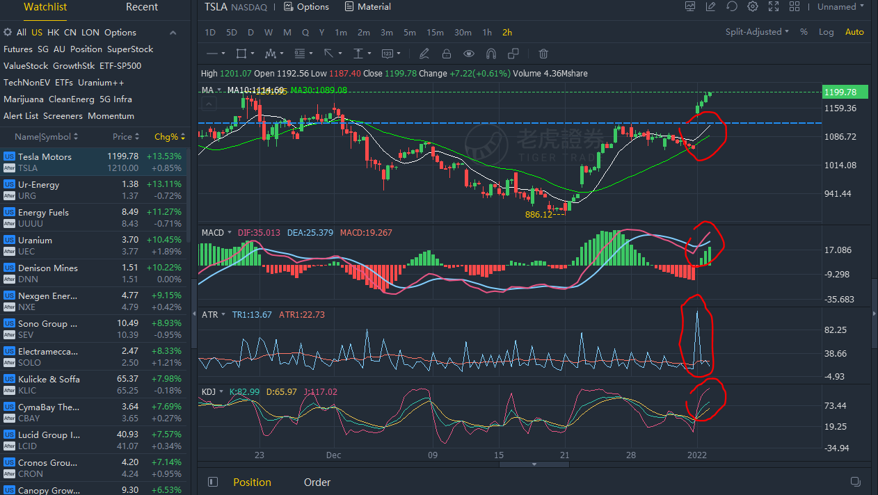Select the Energy Fuels UUUU row
Image resolution: width=878 pixels, height=495 pixels.
[x=94, y=218]
